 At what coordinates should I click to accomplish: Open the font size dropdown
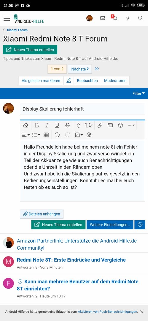(x=89, y=125)
